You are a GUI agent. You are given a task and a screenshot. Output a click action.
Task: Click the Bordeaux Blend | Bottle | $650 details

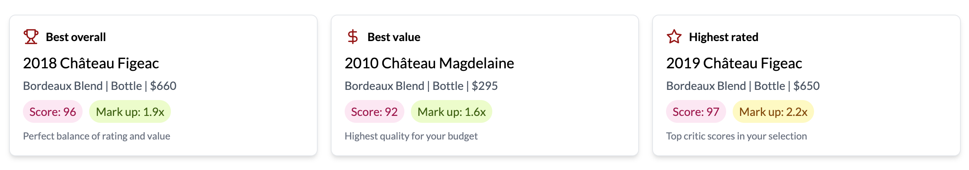(743, 86)
